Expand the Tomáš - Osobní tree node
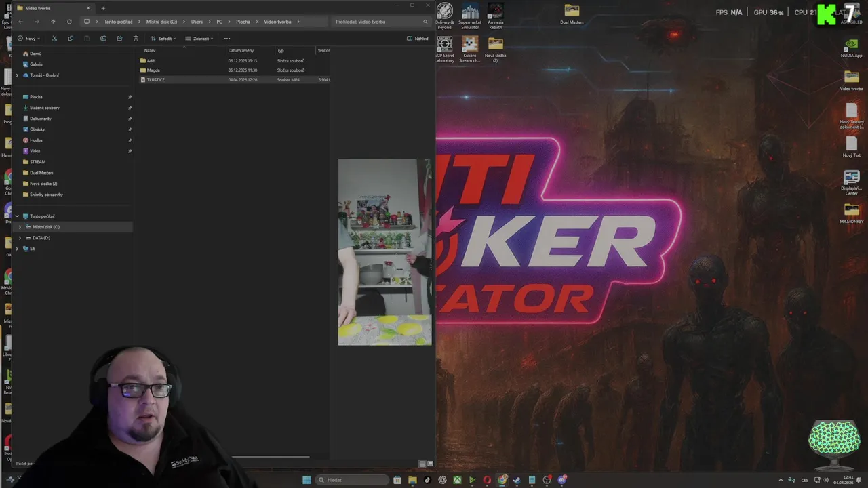The image size is (868, 488). tap(18, 75)
